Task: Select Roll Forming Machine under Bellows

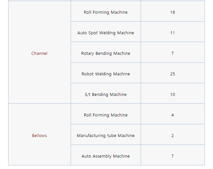Action: click(106, 115)
